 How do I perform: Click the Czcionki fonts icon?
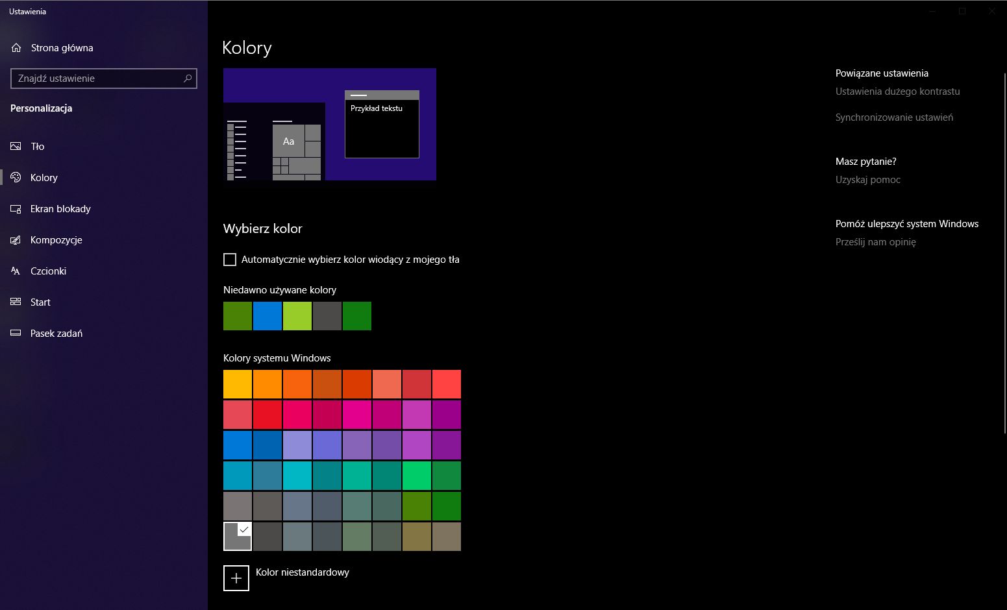(16, 271)
